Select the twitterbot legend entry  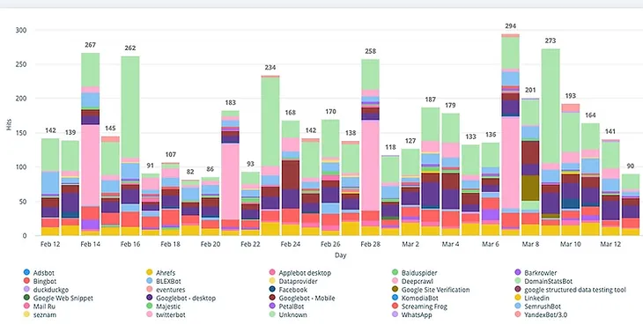166,314
